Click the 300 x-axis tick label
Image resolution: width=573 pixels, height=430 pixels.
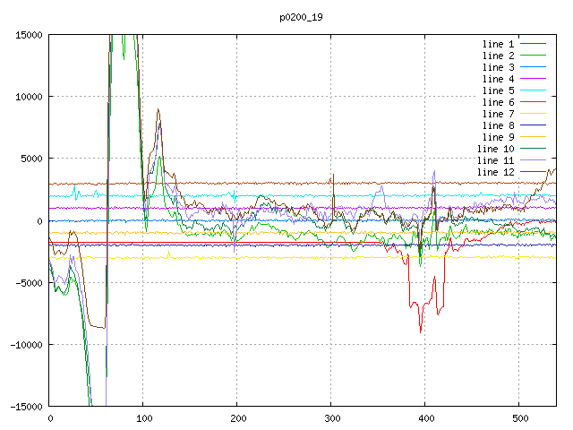click(x=331, y=418)
